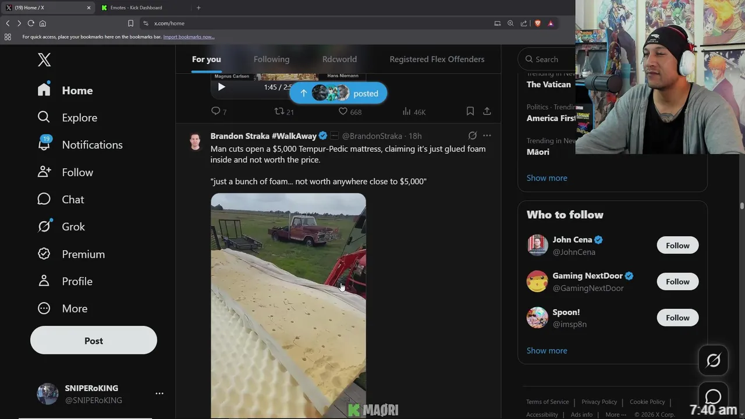Open SNIPERoKING account menu dots
745x419 pixels.
click(159, 394)
